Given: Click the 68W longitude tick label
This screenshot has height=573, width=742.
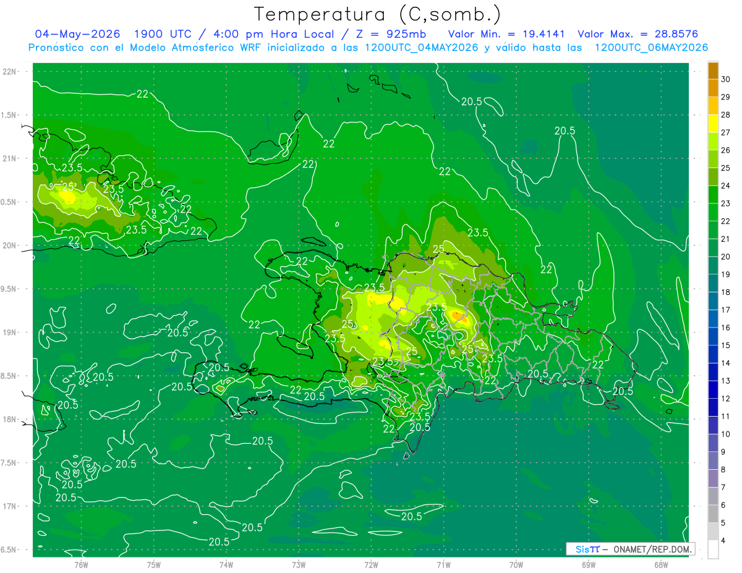Looking at the screenshot, I should (660, 564).
